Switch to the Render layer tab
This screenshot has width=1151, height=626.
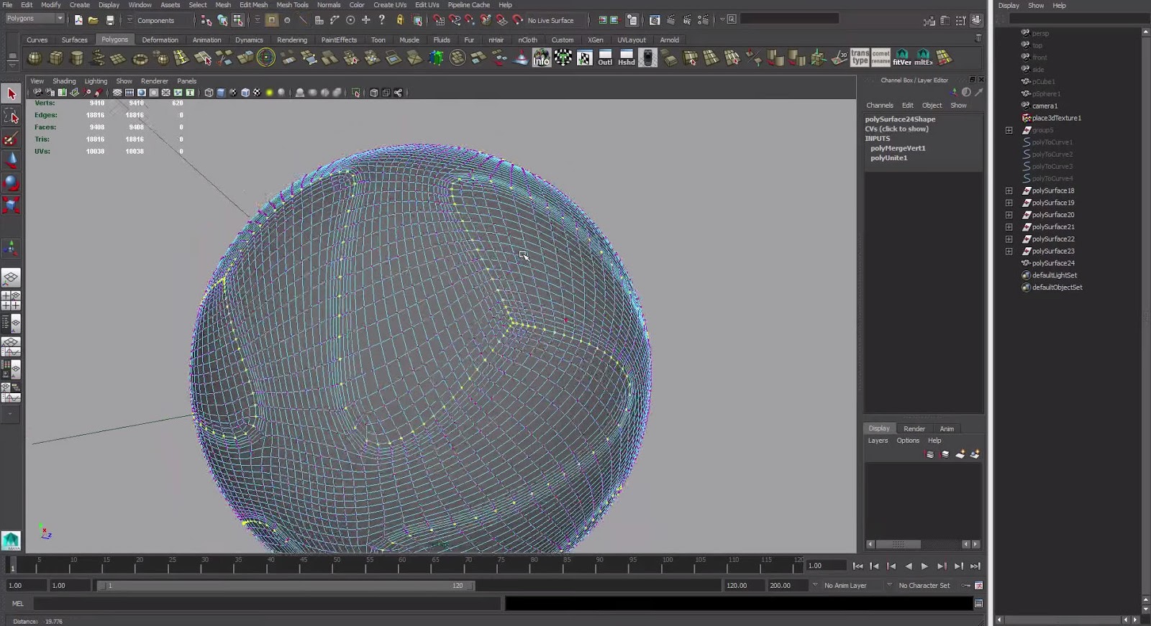coord(914,429)
